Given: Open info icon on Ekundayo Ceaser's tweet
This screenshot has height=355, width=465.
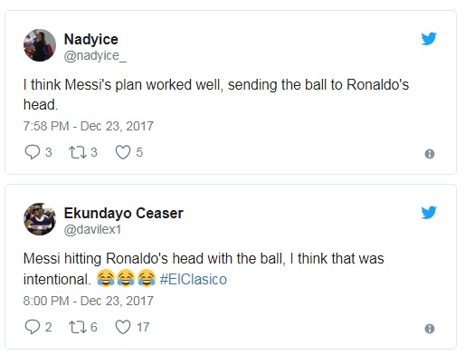Looking at the screenshot, I should click(x=430, y=329).
